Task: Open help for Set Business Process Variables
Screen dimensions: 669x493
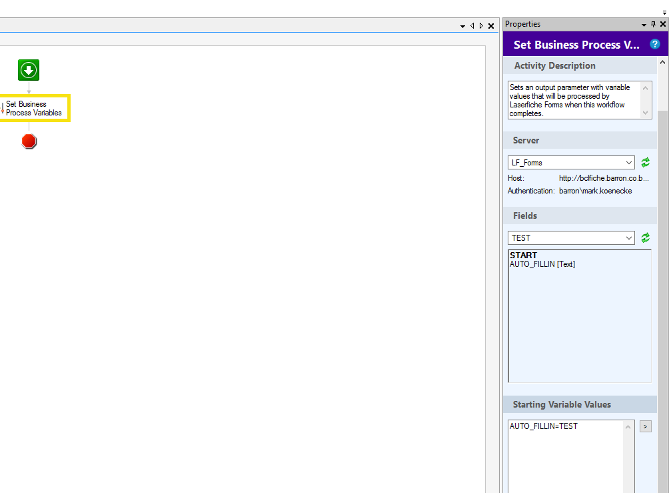Action: 654,44
